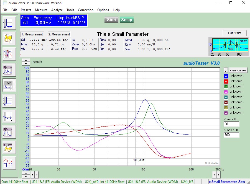Click the stepper left of clear curves
The height and width of the screenshot is (184, 250).
[x=226, y=70]
